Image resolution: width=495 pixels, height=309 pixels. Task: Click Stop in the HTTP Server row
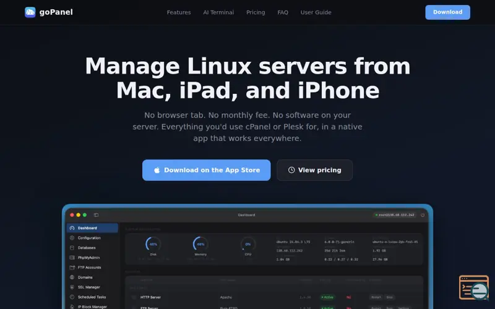(x=390, y=297)
